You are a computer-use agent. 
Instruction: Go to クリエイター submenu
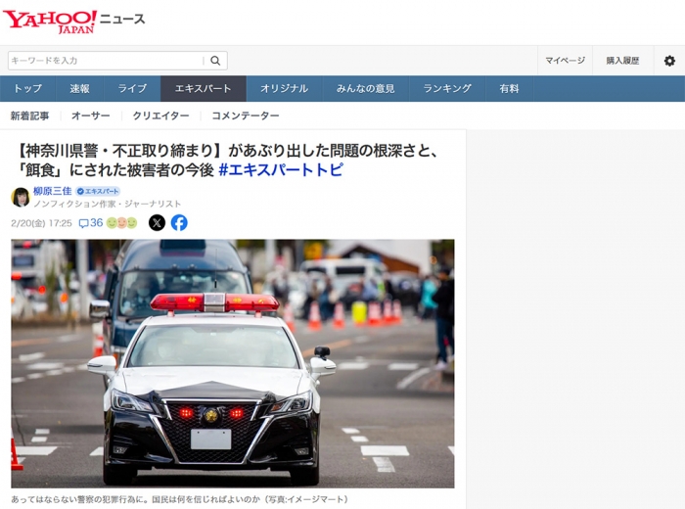160,116
